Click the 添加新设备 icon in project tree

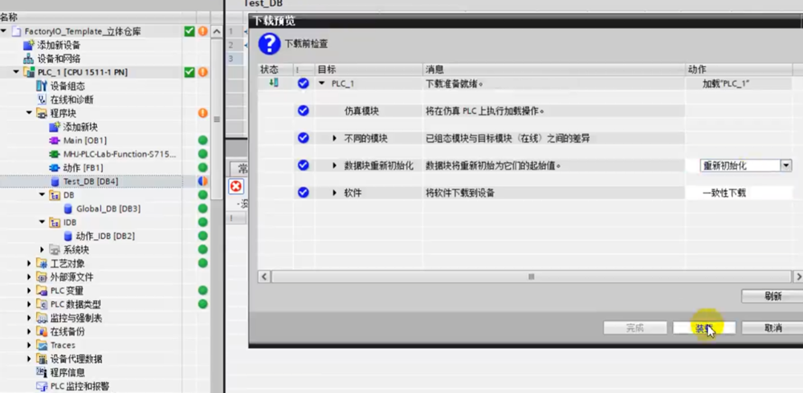pos(30,45)
